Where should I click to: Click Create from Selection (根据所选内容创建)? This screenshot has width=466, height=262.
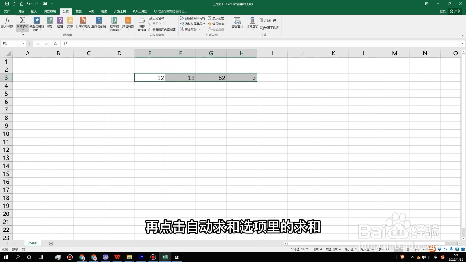click(x=162, y=29)
